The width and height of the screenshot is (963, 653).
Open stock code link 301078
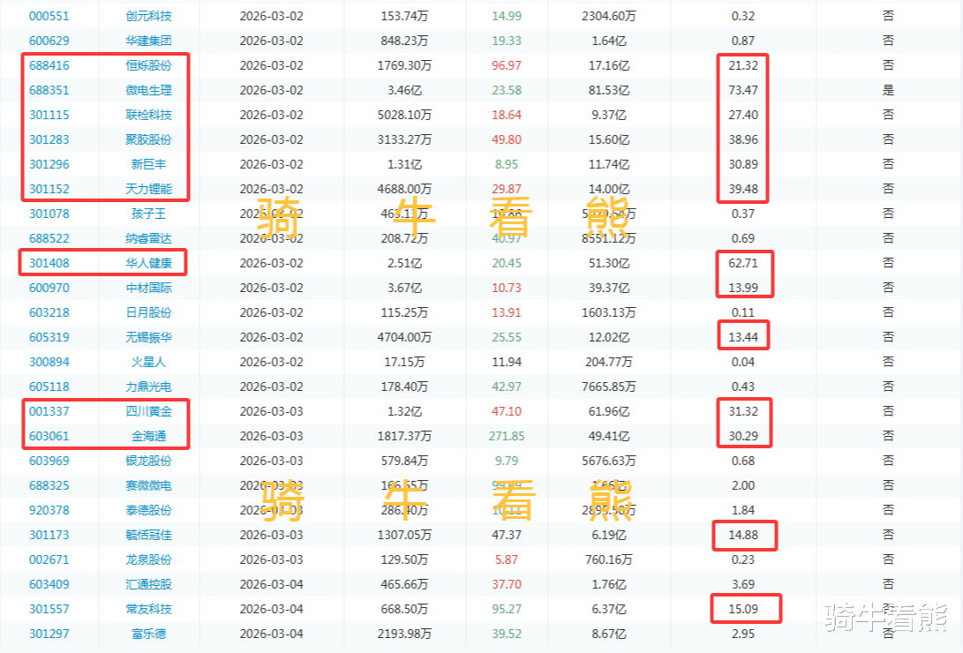click(49, 214)
